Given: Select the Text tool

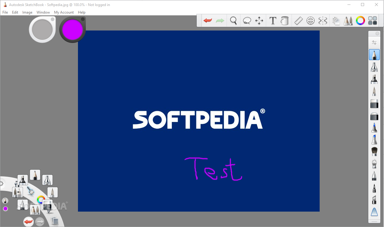Looking at the screenshot, I should [273, 21].
